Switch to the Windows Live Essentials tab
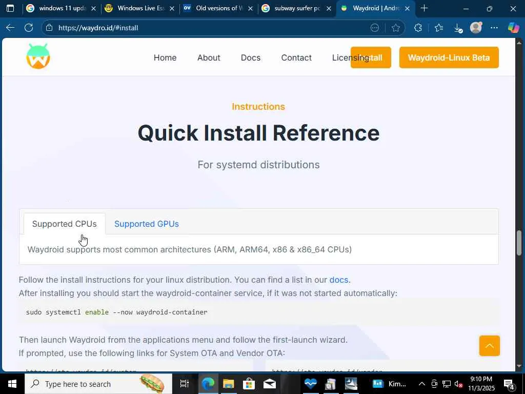The image size is (525, 394). 135,8
